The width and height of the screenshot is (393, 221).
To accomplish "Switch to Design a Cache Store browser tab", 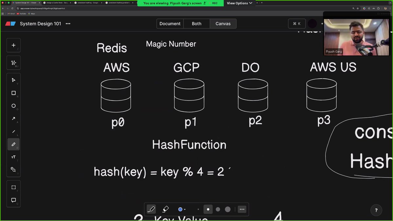I will pyautogui.click(x=57, y=3).
